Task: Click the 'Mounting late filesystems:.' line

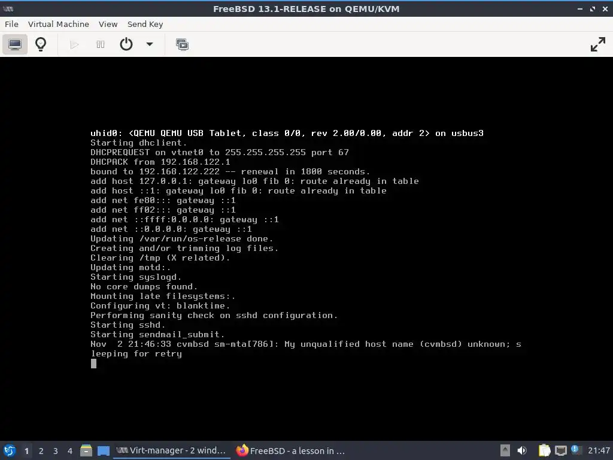Action: pyautogui.click(x=163, y=296)
